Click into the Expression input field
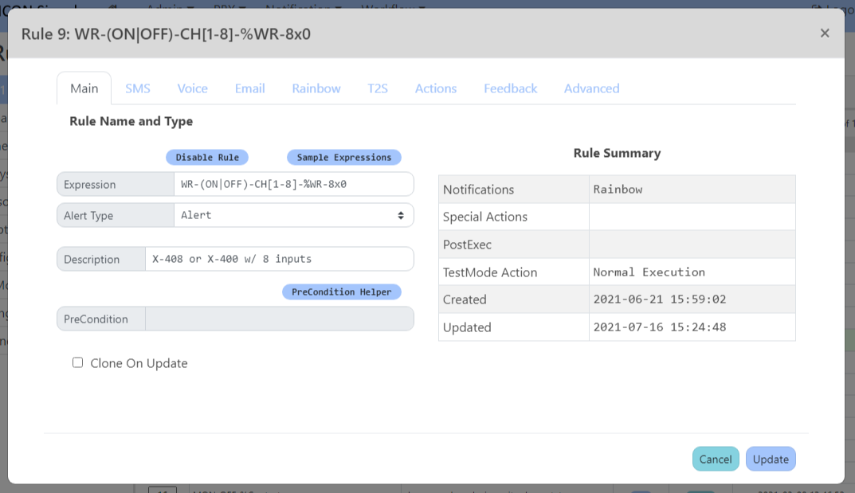This screenshot has height=493, width=855. click(x=293, y=184)
